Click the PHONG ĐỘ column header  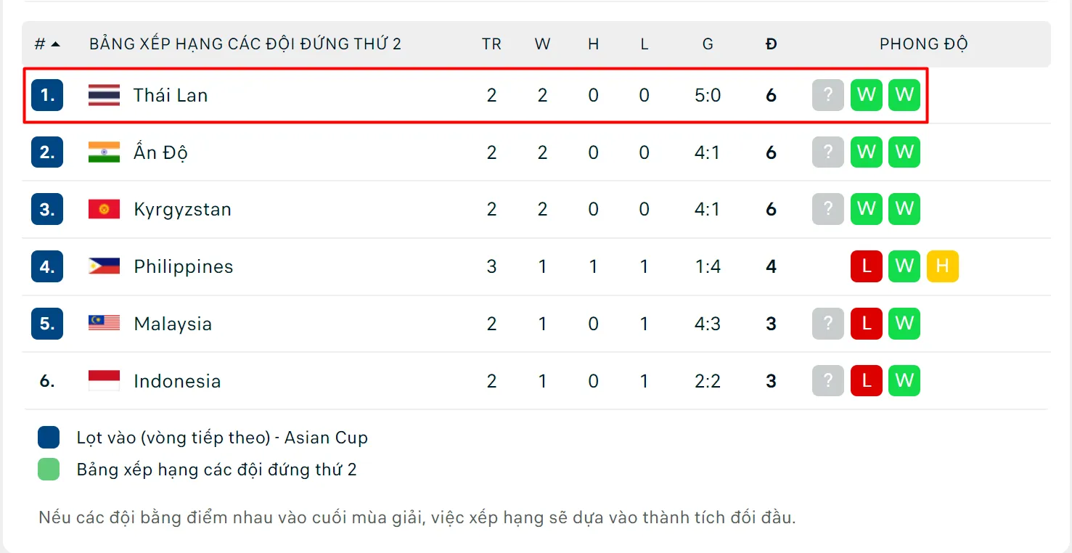coord(923,44)
